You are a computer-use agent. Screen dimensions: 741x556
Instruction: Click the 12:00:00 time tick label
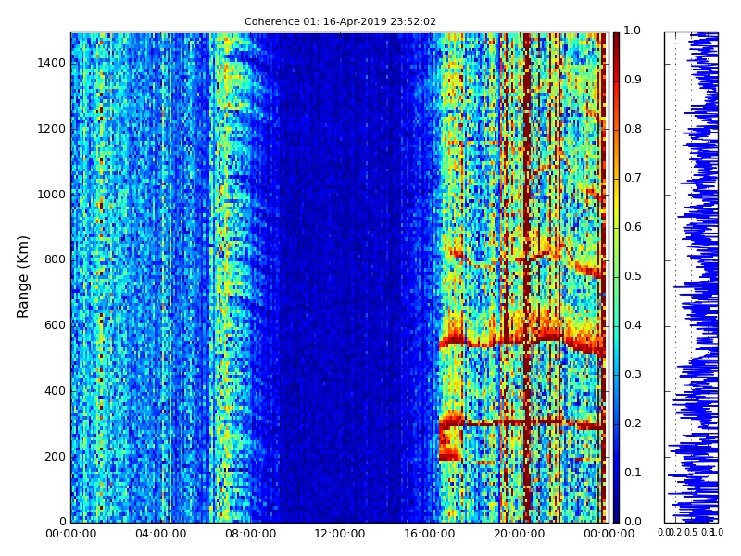[340, 534]
